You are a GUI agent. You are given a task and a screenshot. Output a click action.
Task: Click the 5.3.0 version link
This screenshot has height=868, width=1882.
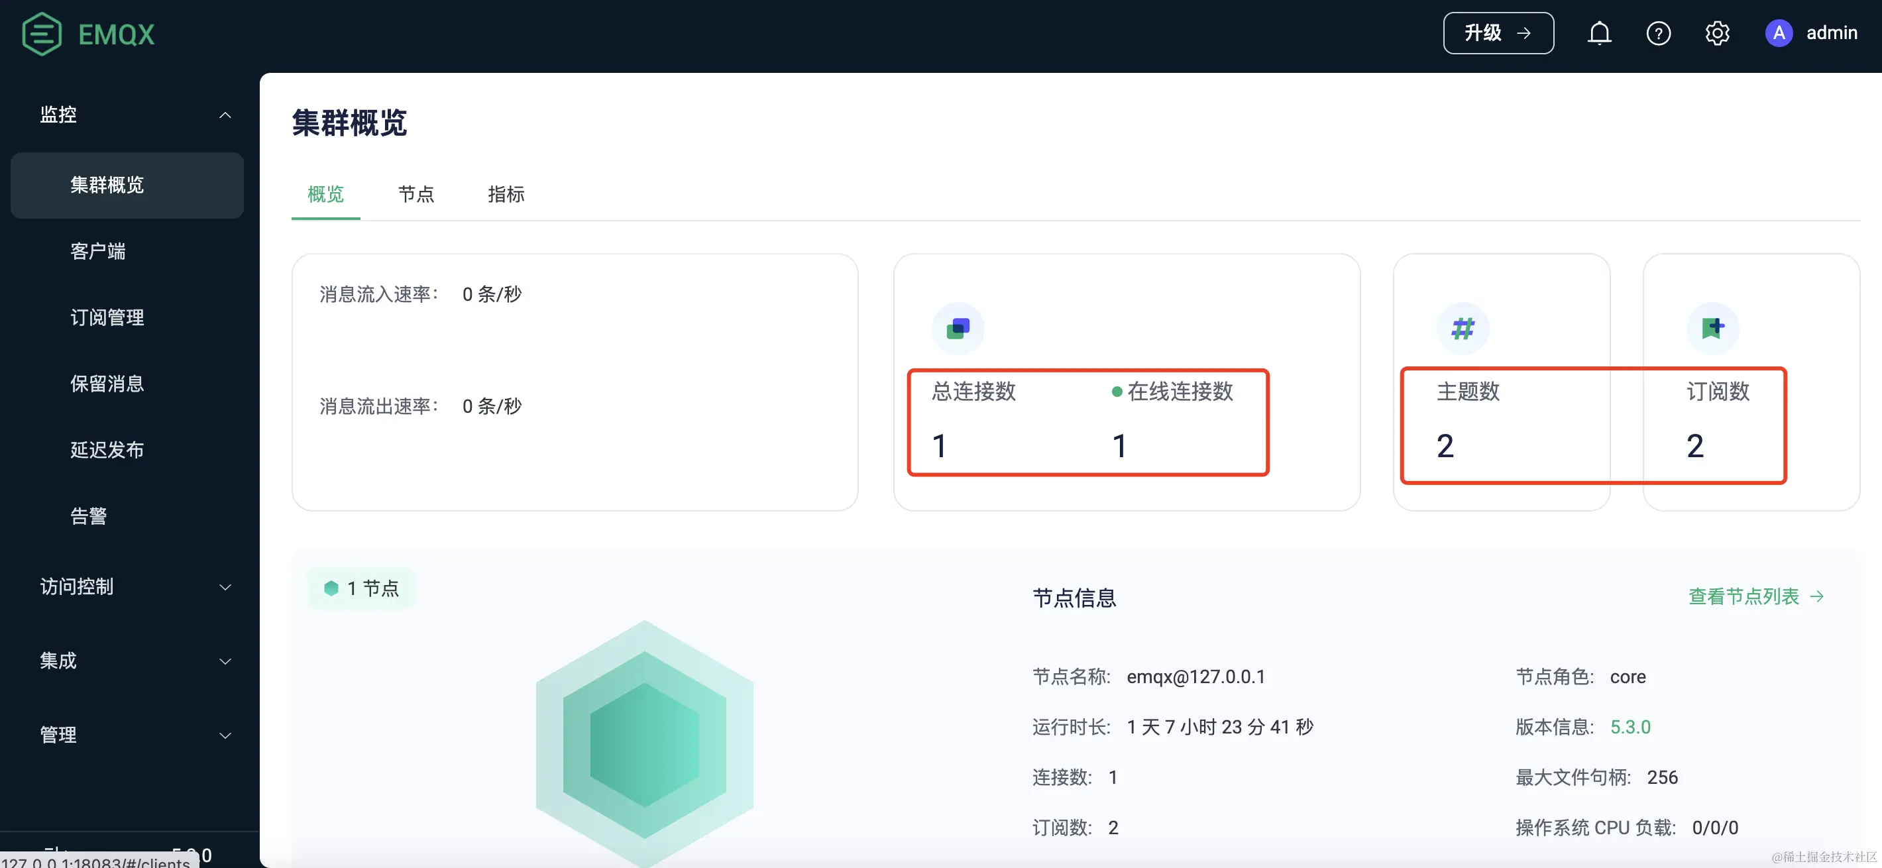1630,727
